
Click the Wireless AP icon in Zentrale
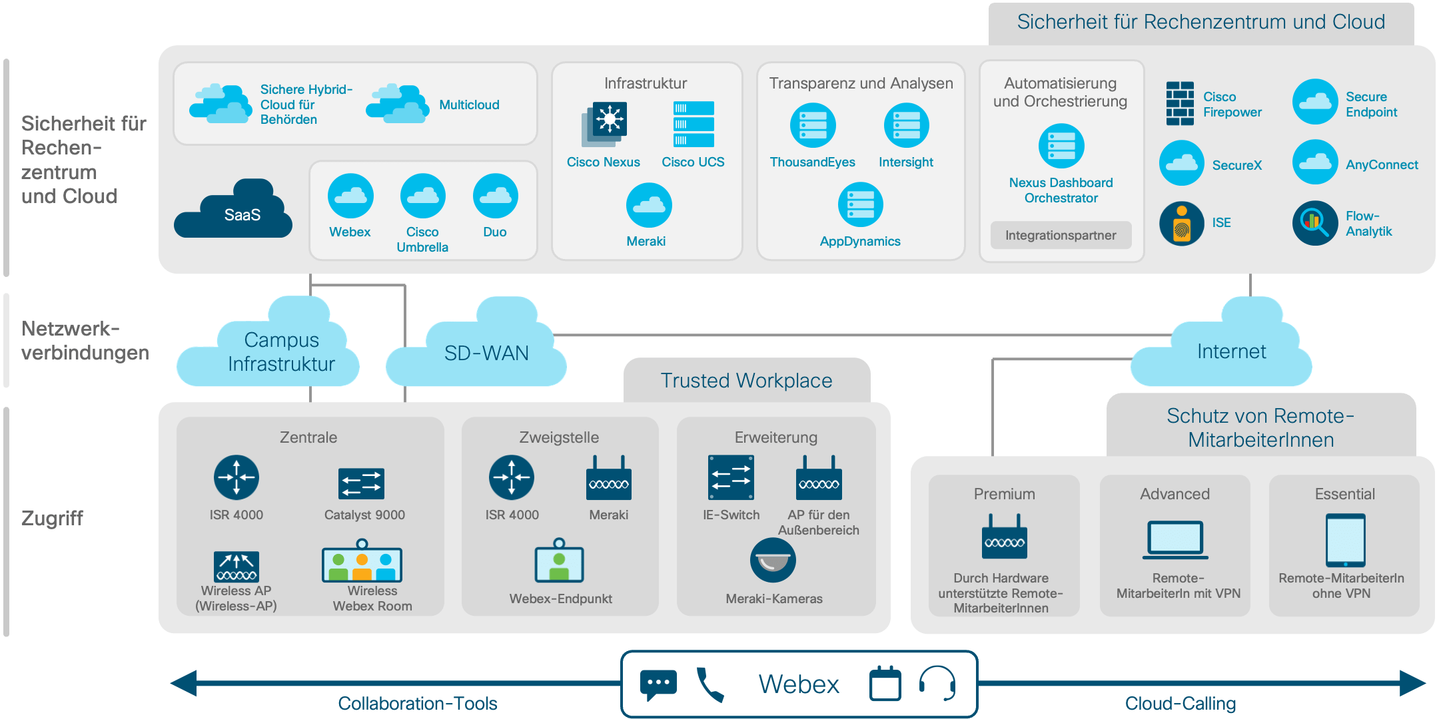click(x=237, y=567)
